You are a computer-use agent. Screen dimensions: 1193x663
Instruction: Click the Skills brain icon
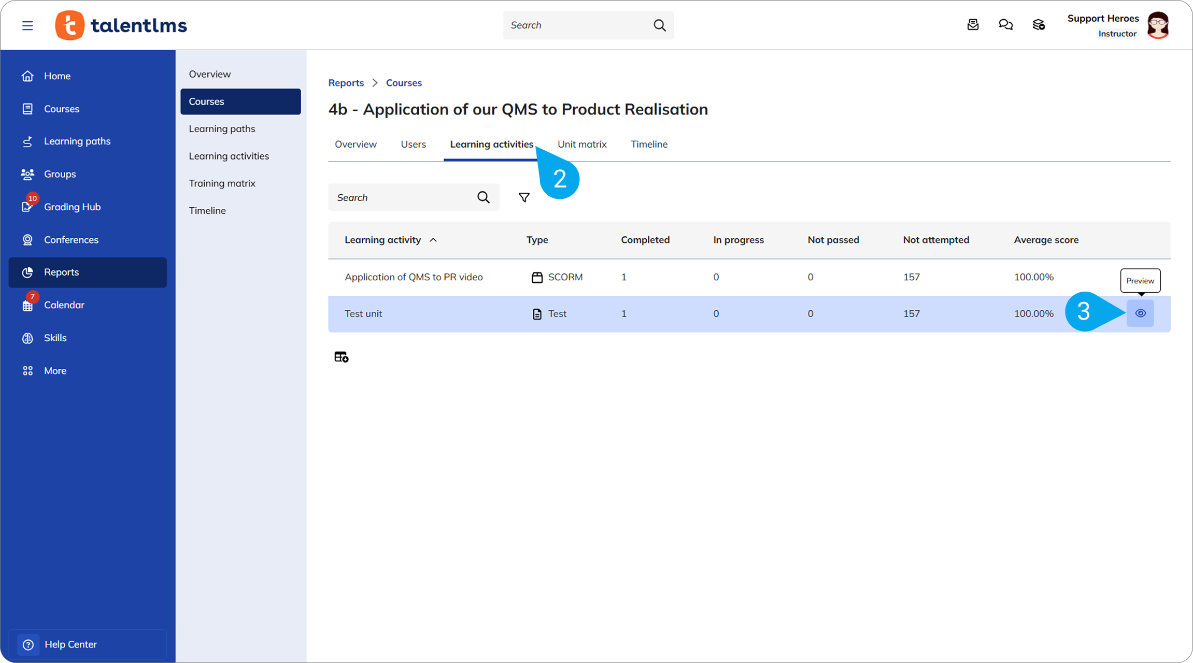tap(27, 338)
